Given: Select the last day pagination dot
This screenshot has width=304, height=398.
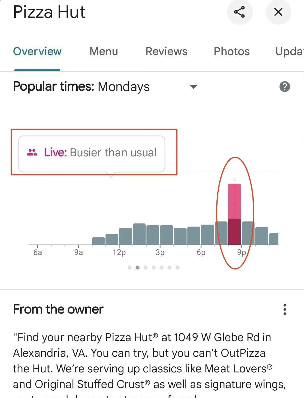Looking at the screenshot, I should tap(177, 268).
